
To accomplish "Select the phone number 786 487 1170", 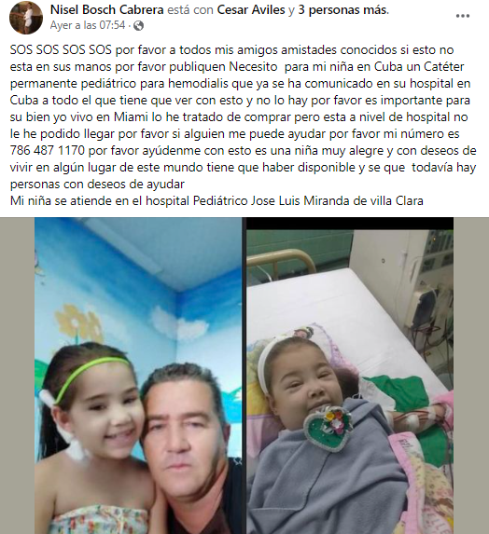I will [48, 151].
